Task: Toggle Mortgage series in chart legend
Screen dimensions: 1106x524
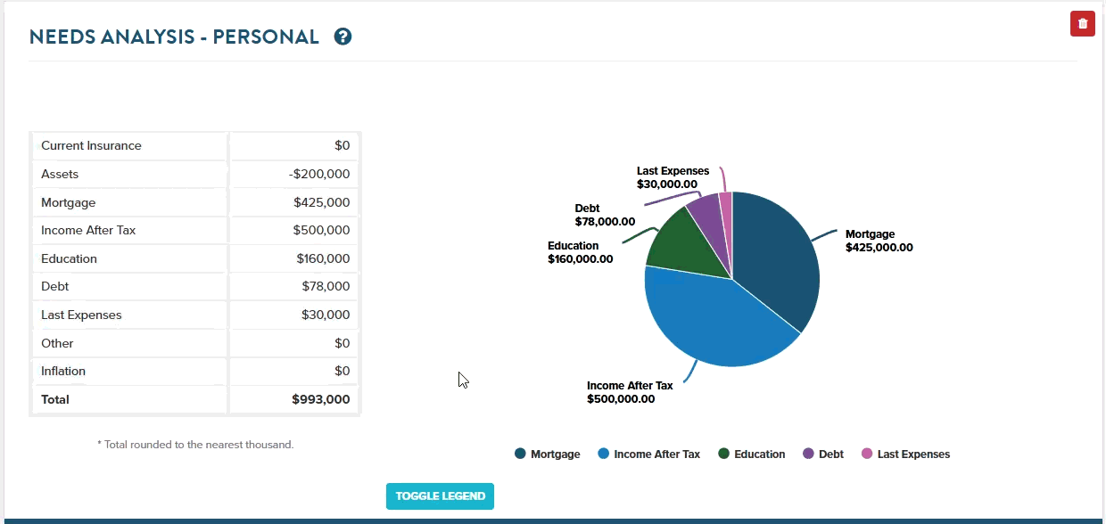Action: coord(547,454)
